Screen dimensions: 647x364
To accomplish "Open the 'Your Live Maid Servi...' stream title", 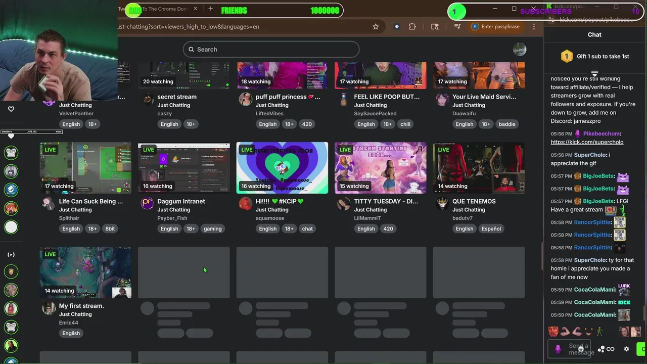I will 484,97.
